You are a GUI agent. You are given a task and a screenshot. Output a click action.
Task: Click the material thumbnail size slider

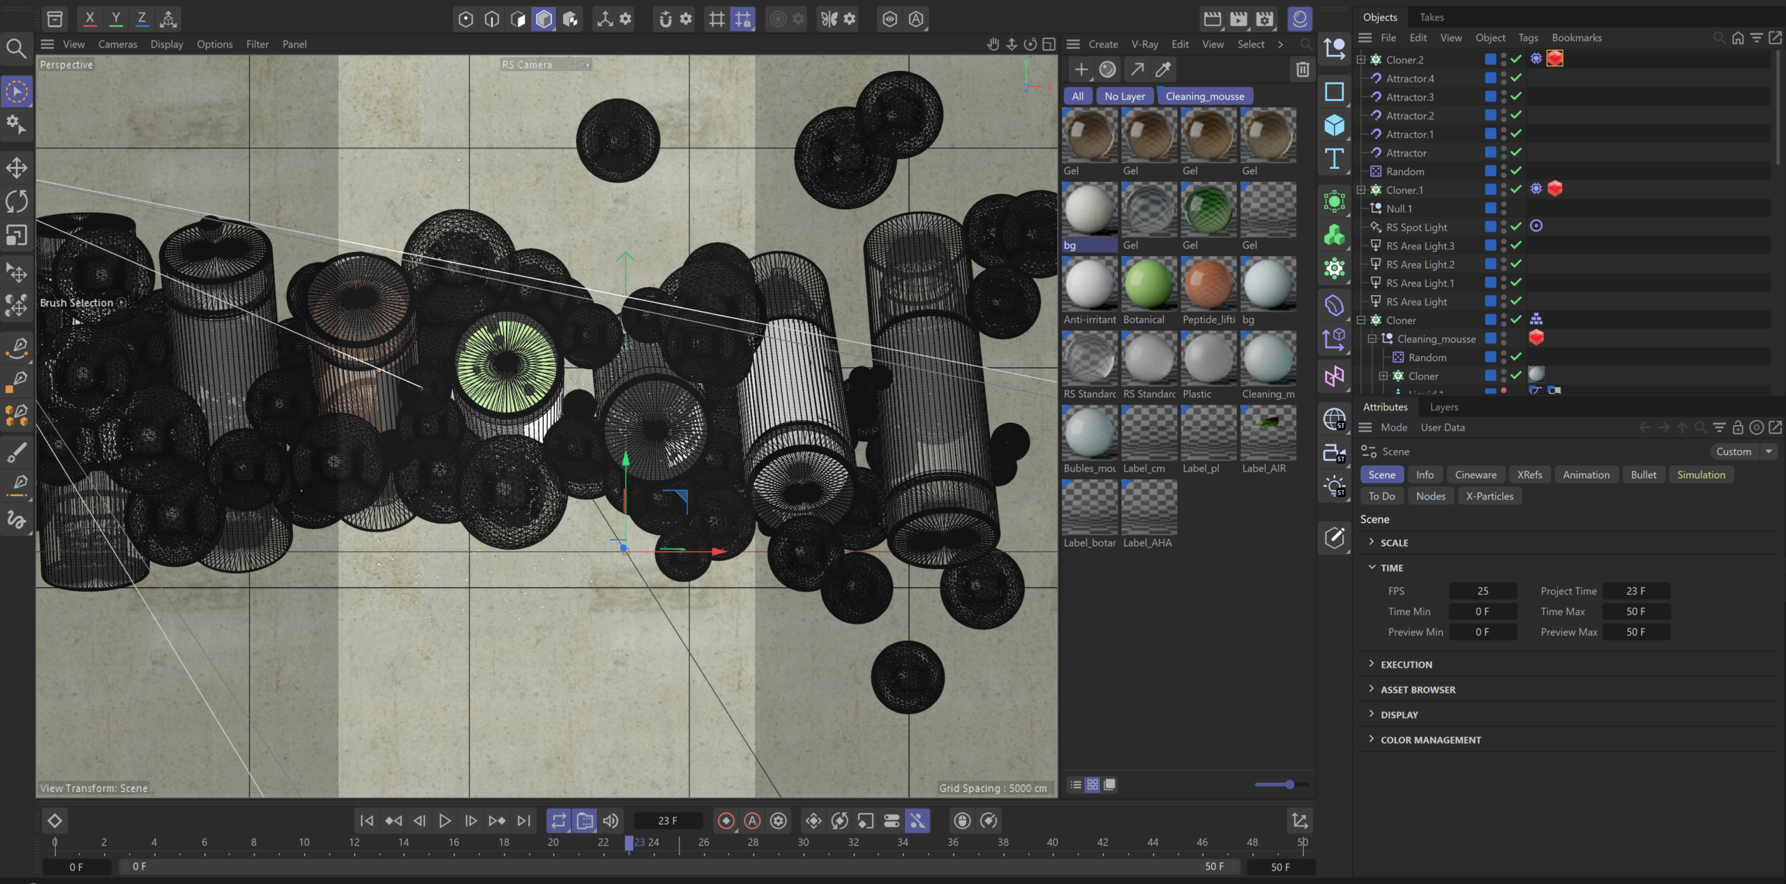pos(1289,785)
